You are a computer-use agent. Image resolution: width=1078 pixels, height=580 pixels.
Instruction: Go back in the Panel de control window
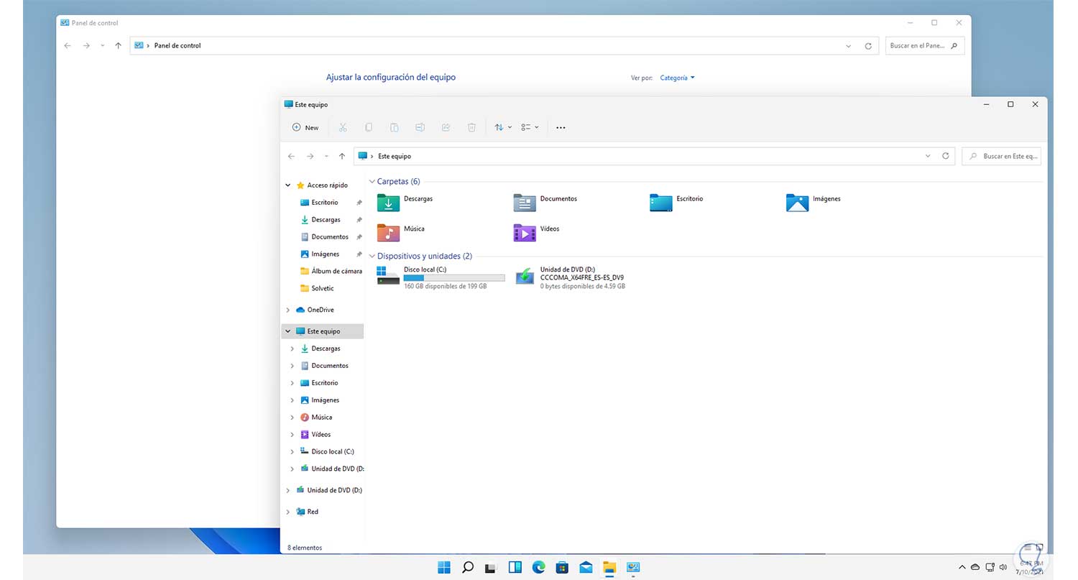point(68,45)
